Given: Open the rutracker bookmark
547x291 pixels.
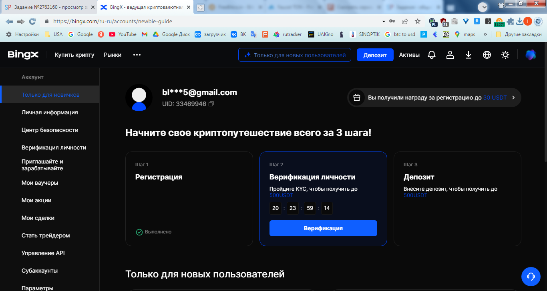Looking at the screenshot, I should (288, 34).
